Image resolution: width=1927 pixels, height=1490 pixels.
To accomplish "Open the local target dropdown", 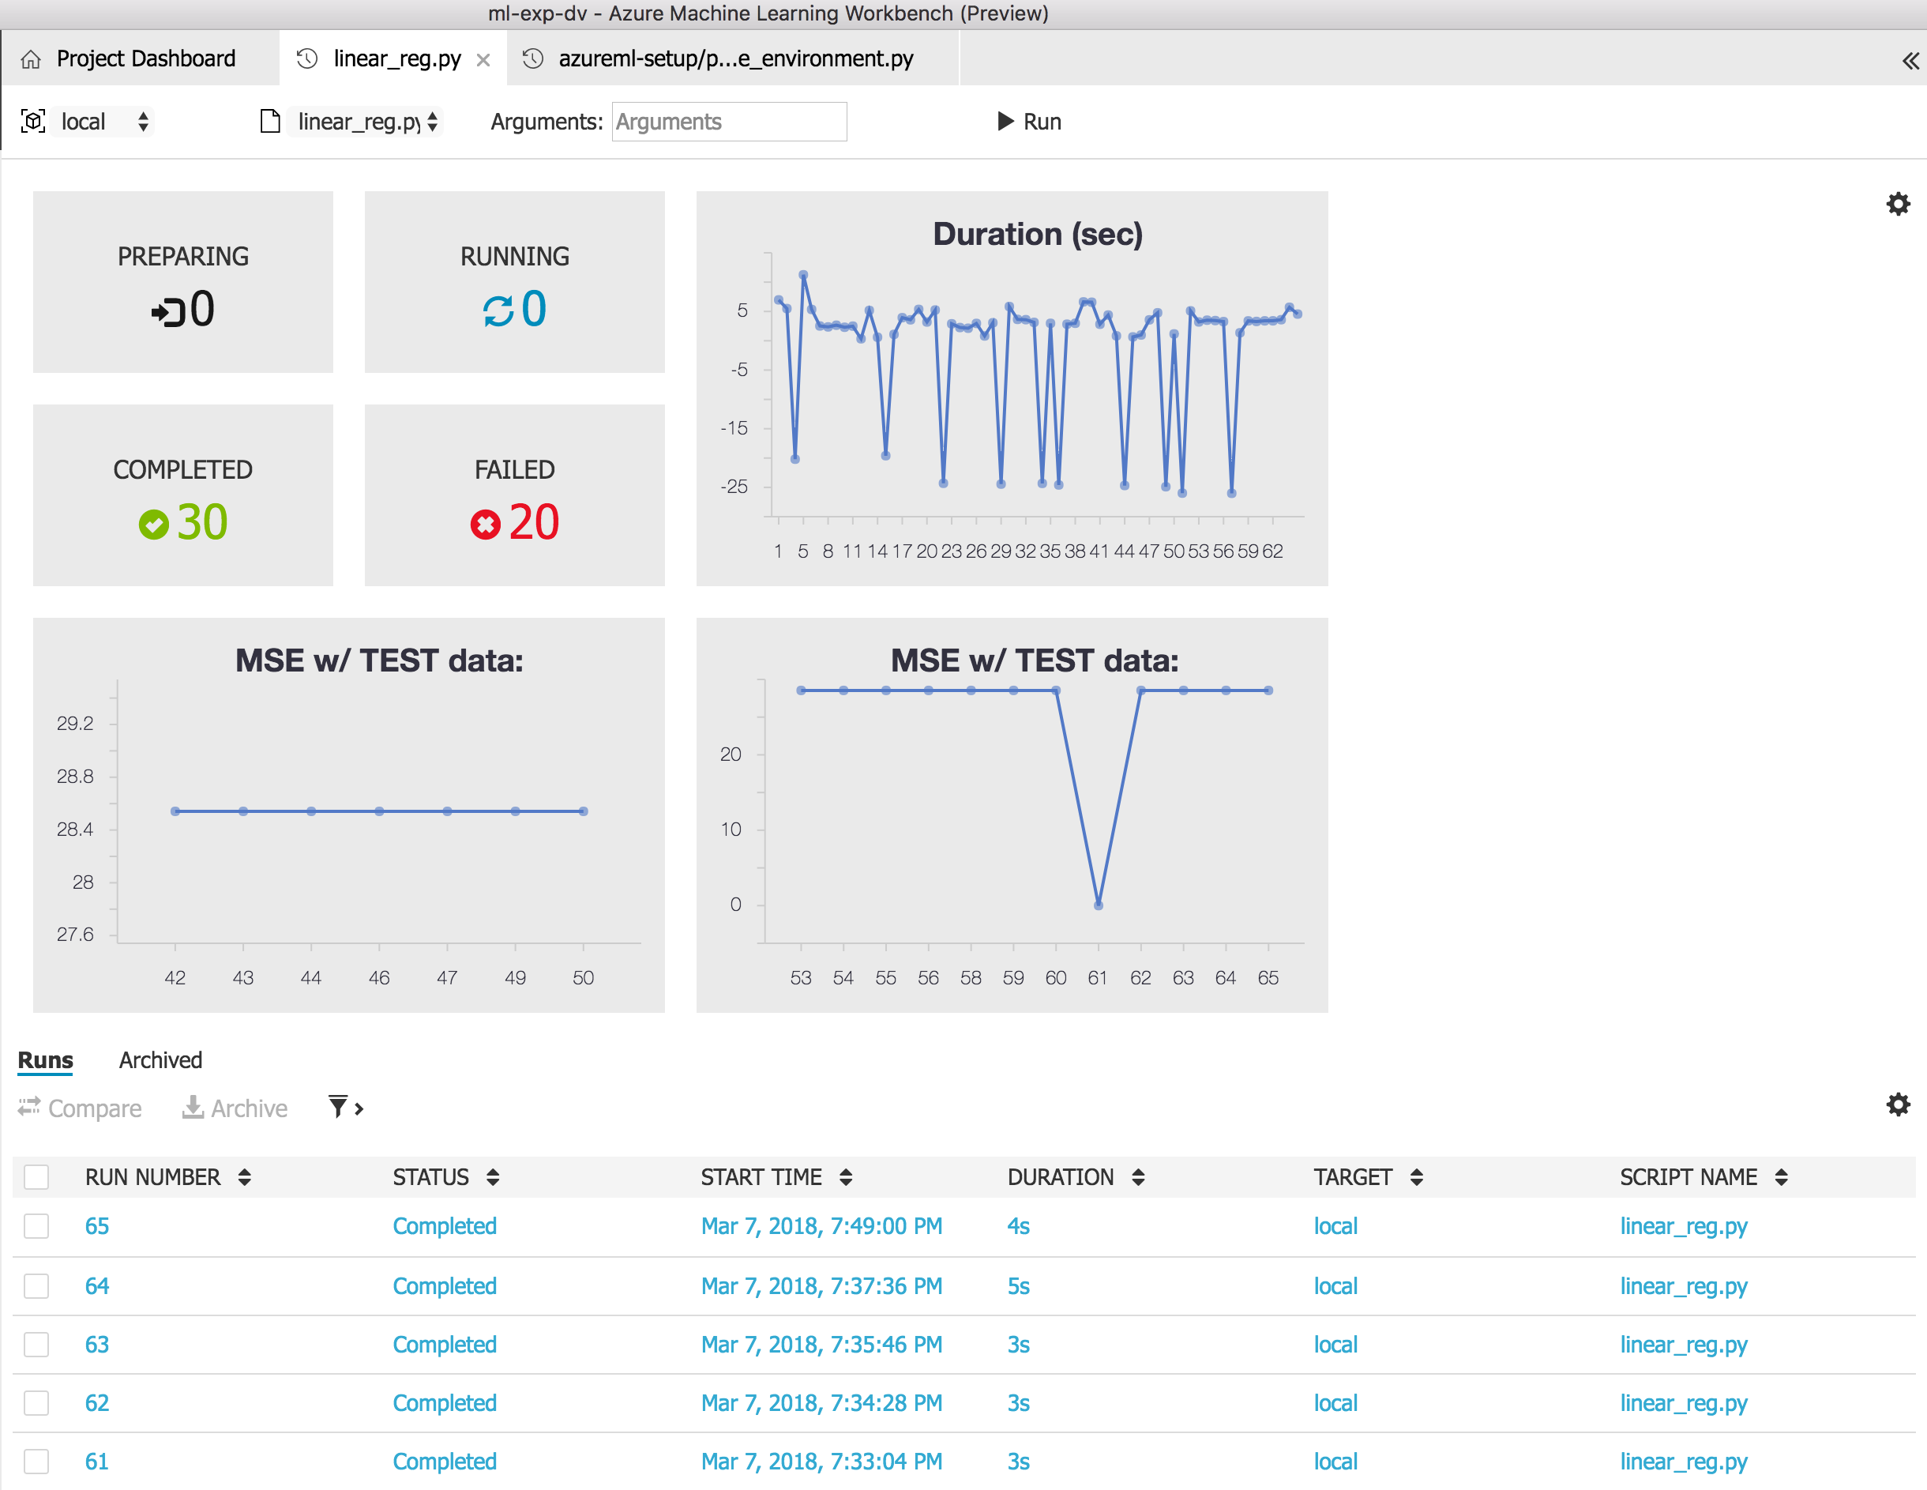I will coord(101,122).
